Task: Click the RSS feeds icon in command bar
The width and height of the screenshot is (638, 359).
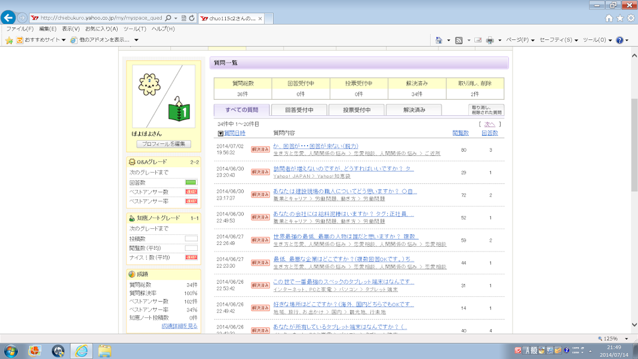Action: point(459,40)
